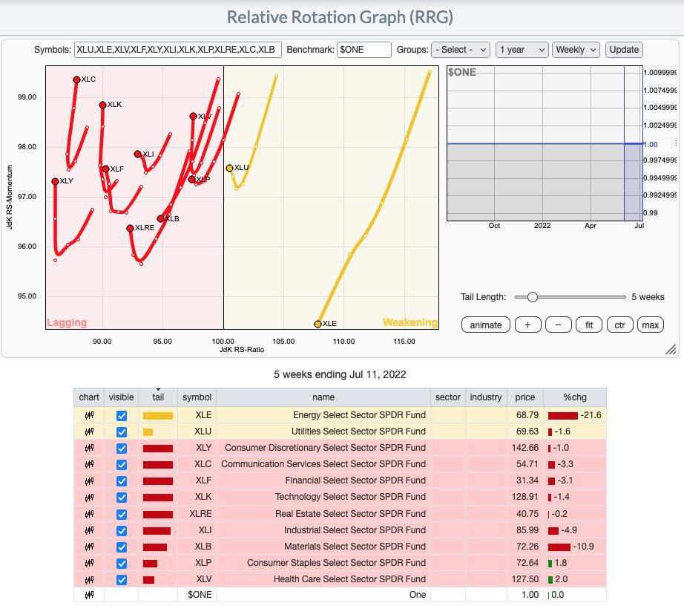Open chart icon for XLB row
Screen dimensions: 684x606
coord(89,547)
